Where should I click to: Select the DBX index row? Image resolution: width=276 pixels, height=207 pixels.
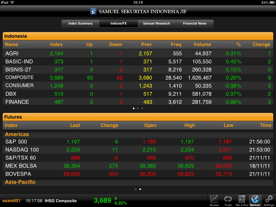click(138, 94)
